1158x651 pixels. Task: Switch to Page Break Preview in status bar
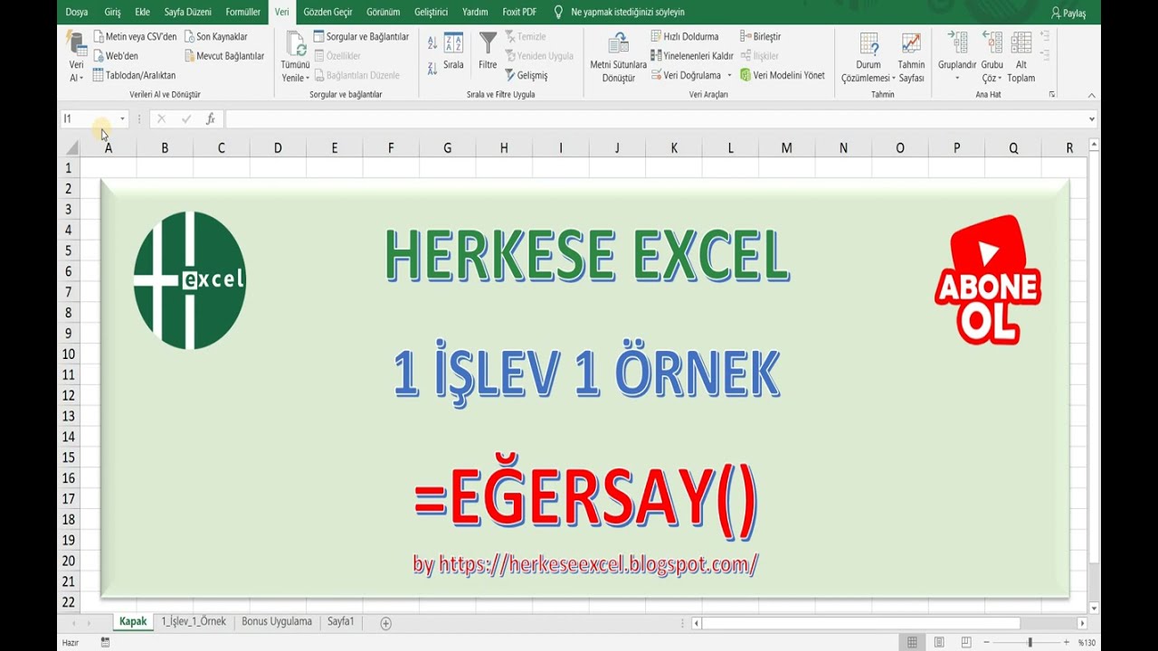[966, 642]
